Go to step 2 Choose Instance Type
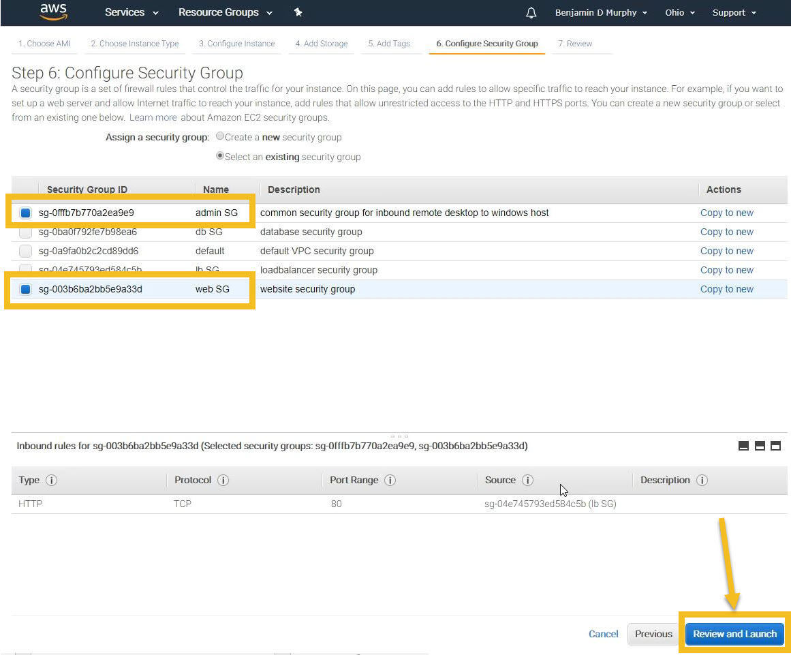The image size is (791, 655). click(135, 44)
